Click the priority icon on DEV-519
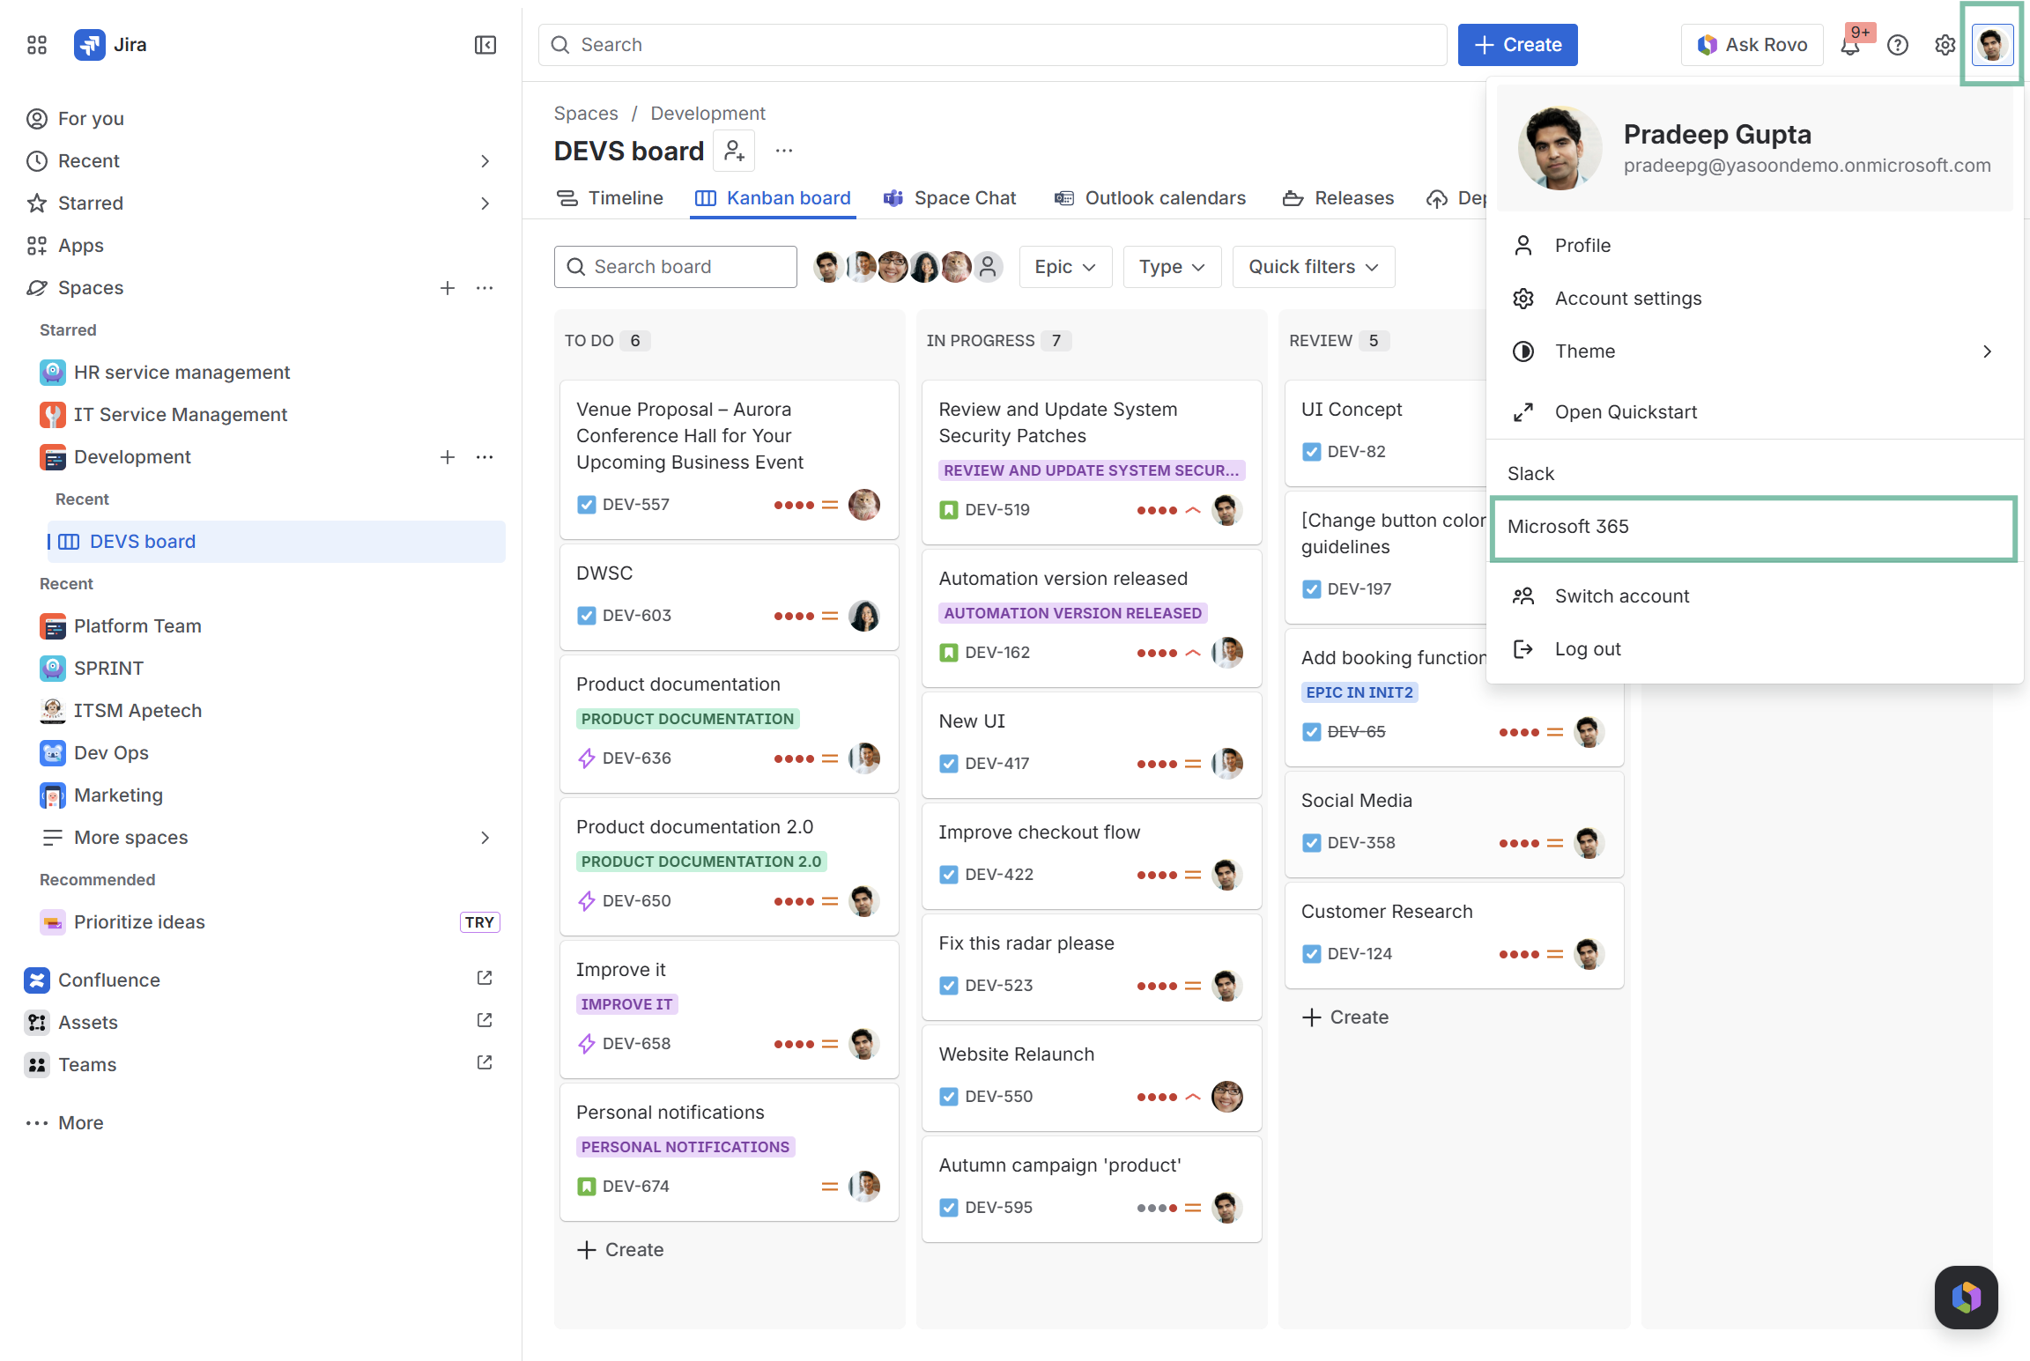 pyautogui.click(x=1193, y=510)
